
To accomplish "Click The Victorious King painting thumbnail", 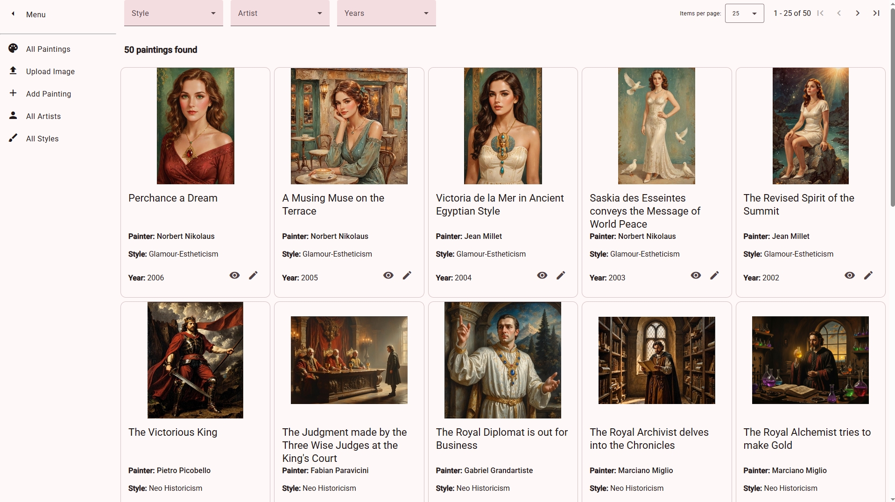I will click(x=195, y=360).
